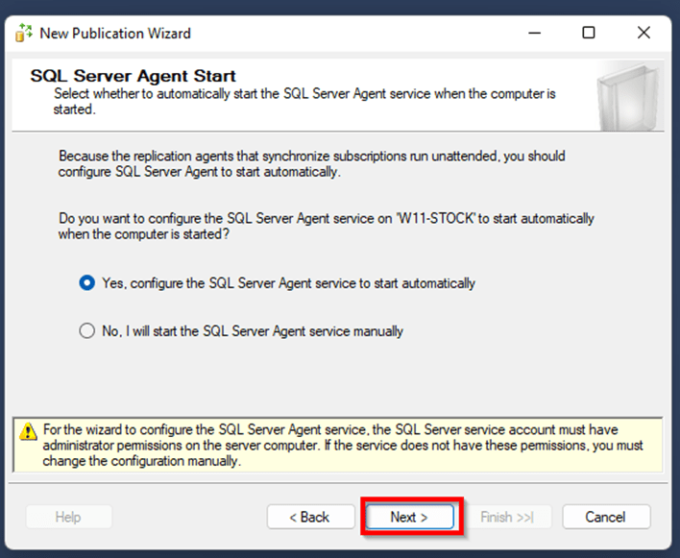Click the New Publication Wizard title bar icon
Viewport: 680px width, 558px height.
[24, 33]
